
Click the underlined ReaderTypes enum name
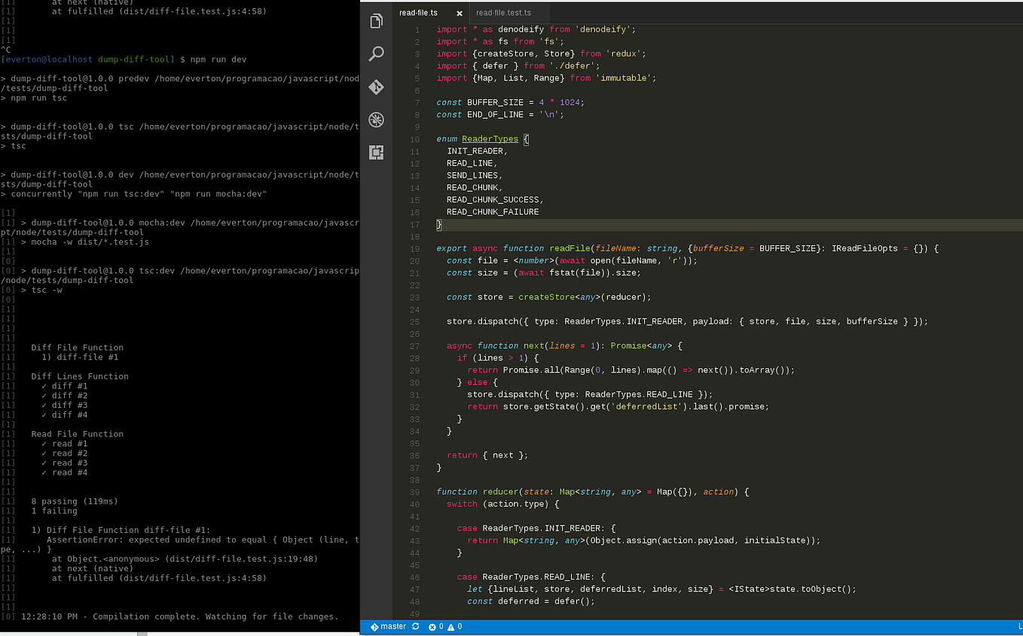tap(490, 138)
